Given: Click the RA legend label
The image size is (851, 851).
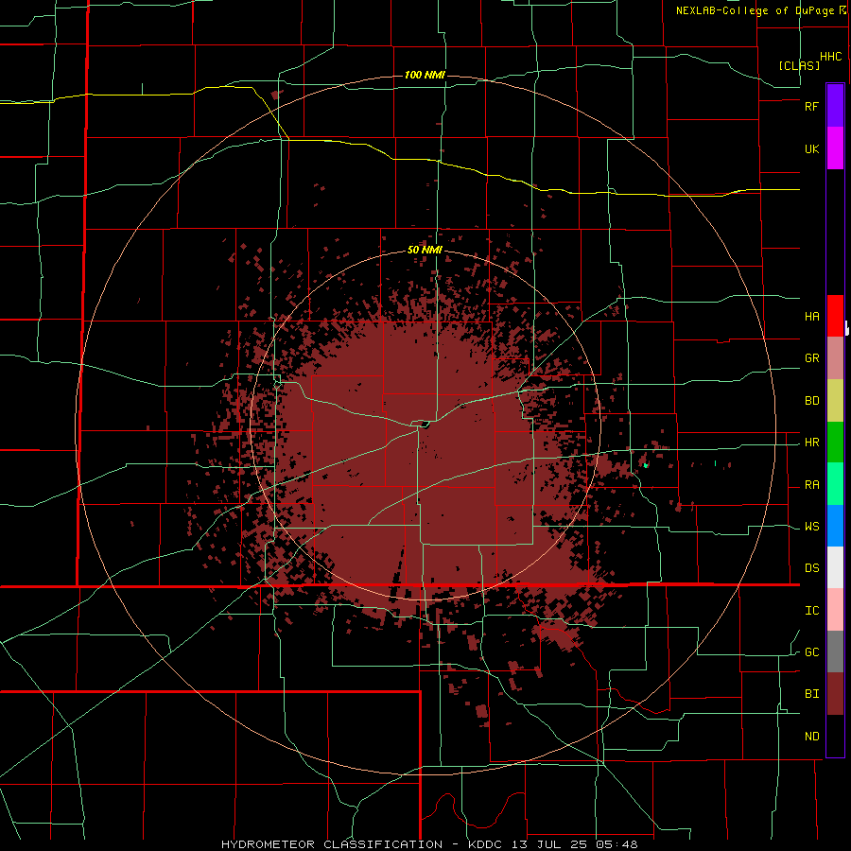Looking at the screenshot, I should point(811,485).
